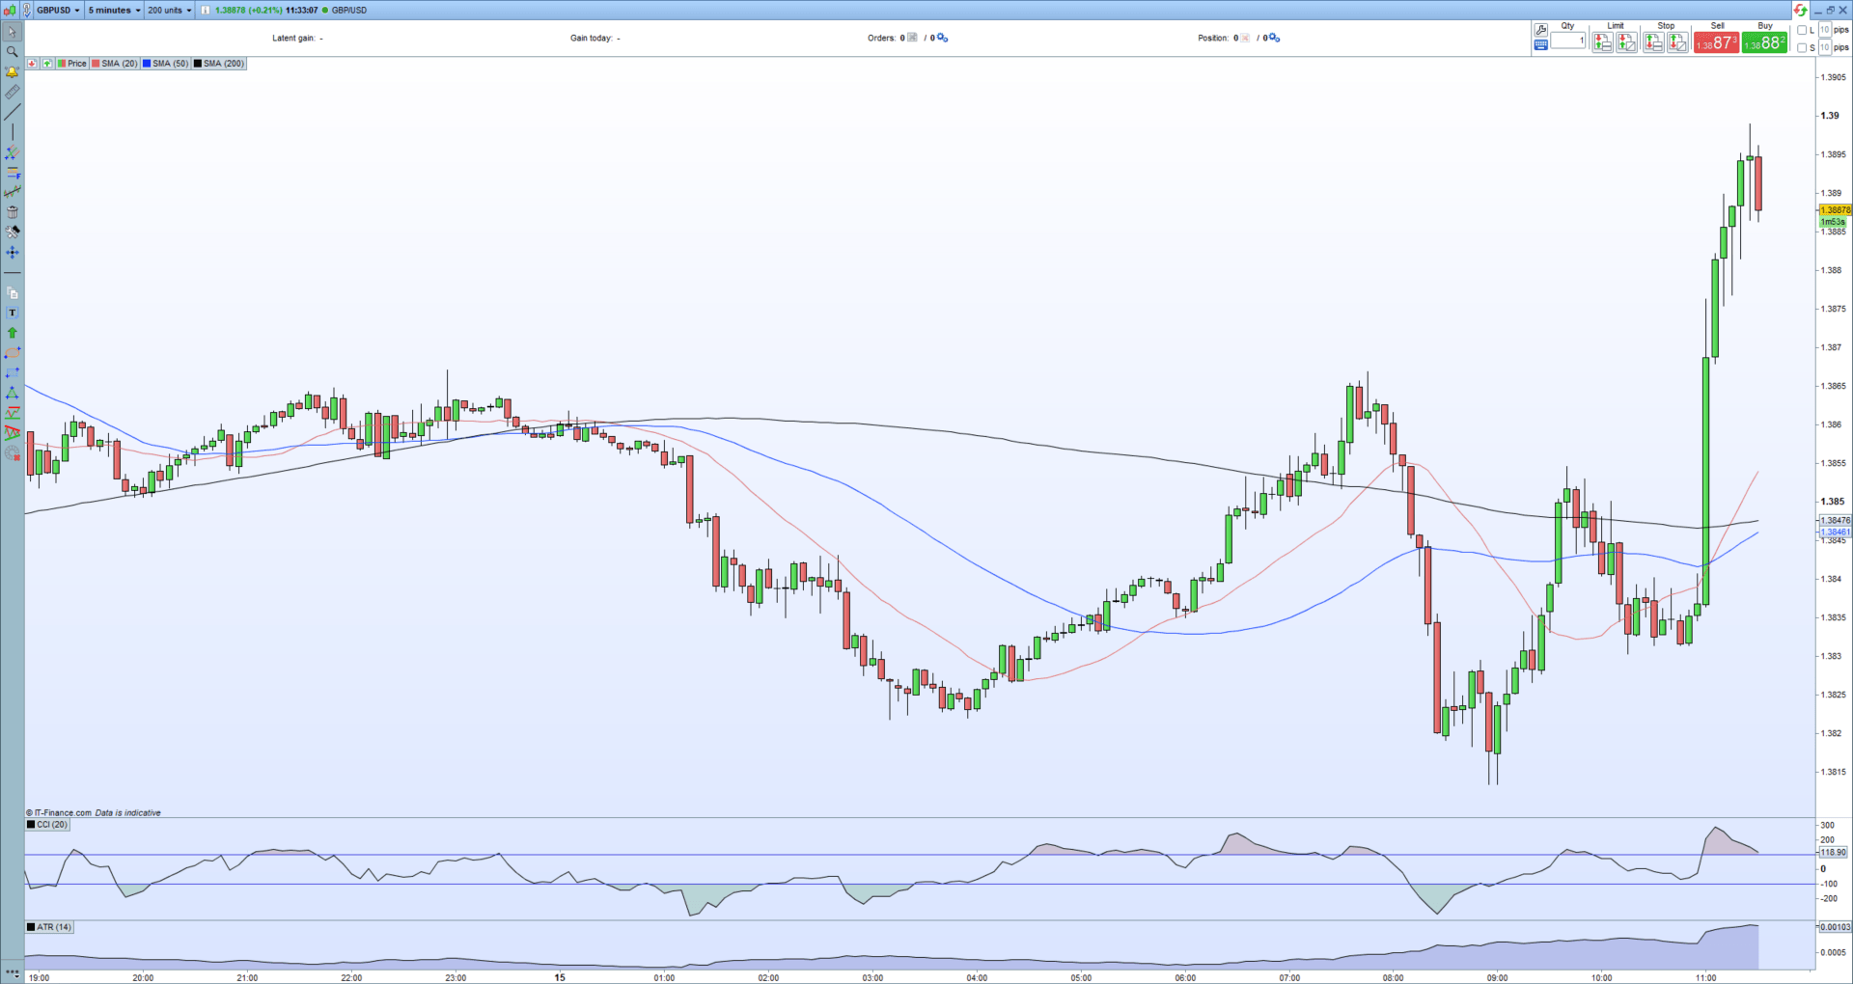Click the ATR (14) panel label
Image resolution: width=1853 pixels, height=984 pixels.
pyautogui.click(x=49, y=927)
